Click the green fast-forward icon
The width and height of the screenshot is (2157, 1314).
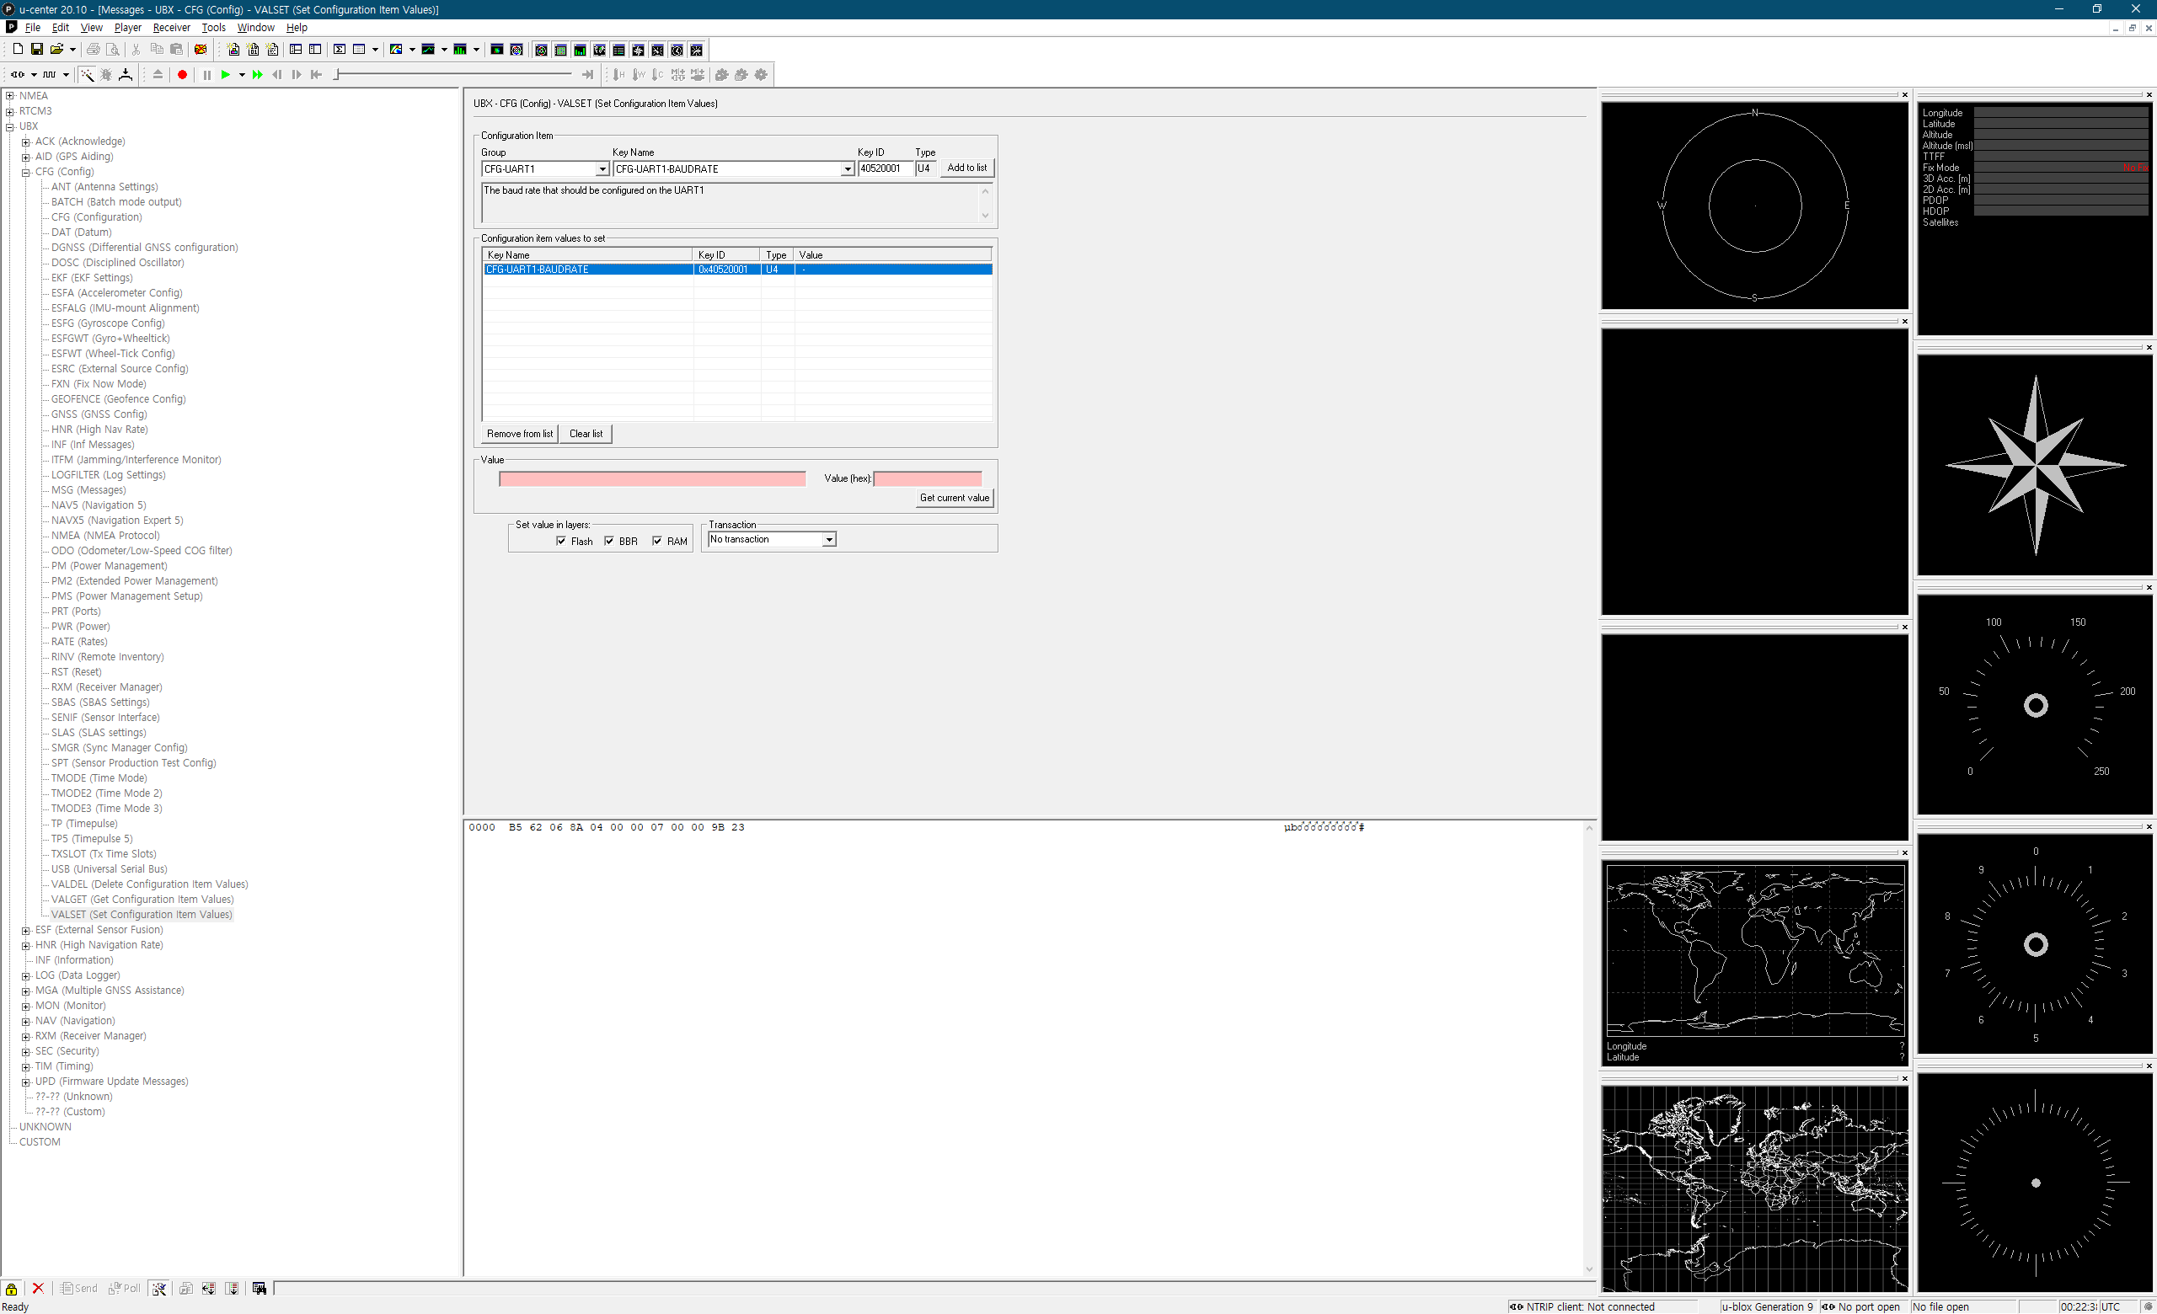click(257, 75)
